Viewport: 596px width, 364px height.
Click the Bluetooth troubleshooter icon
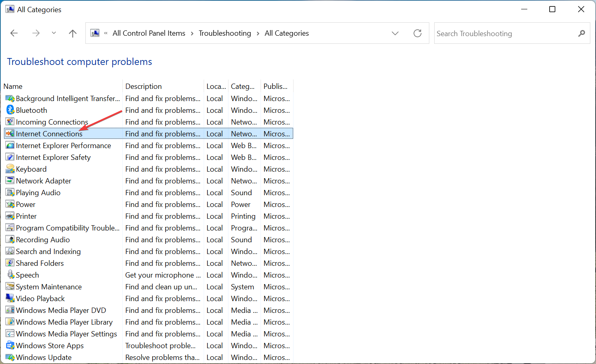click(10, 110)
